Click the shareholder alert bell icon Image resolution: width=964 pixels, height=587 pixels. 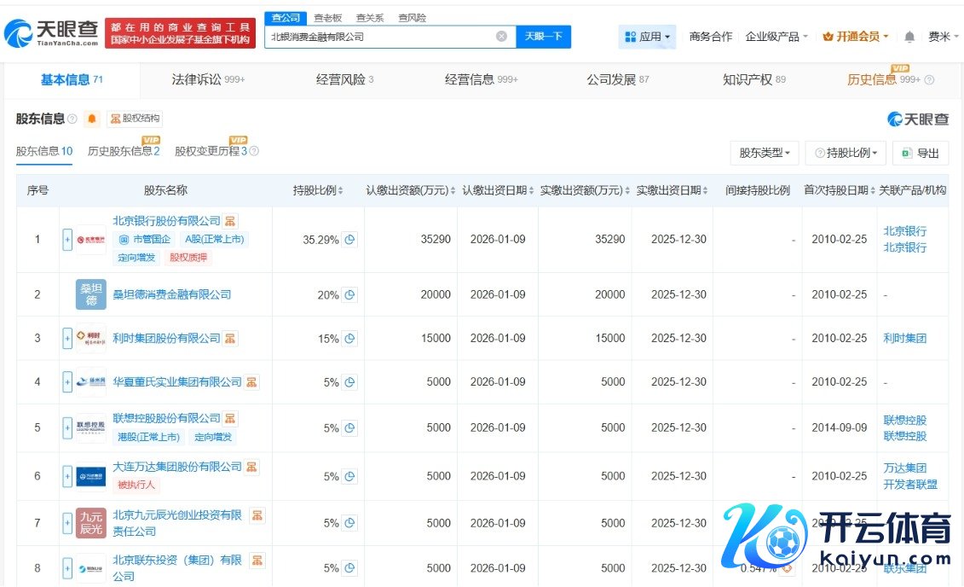coord(92,119)
